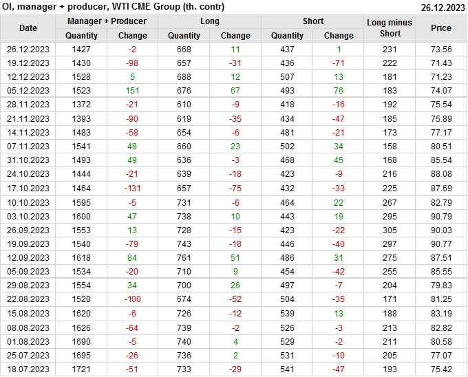Image resolution: width=468 pixels, height=377 pixels.
Task: Select the Manager + Producer quantity 1721
Action: pos(81,370)
